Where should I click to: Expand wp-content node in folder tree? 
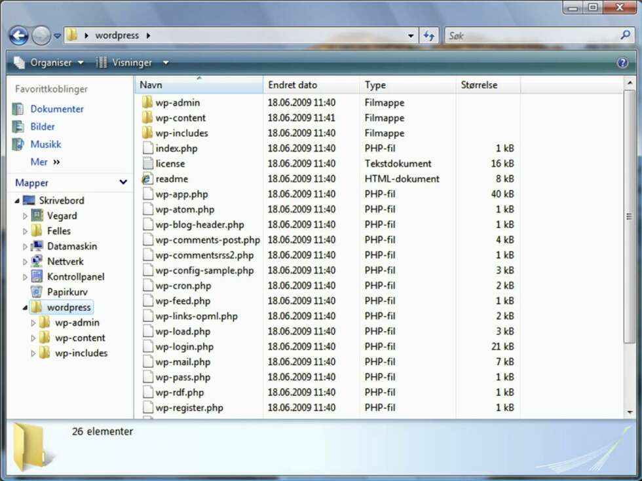click(33, 338)
